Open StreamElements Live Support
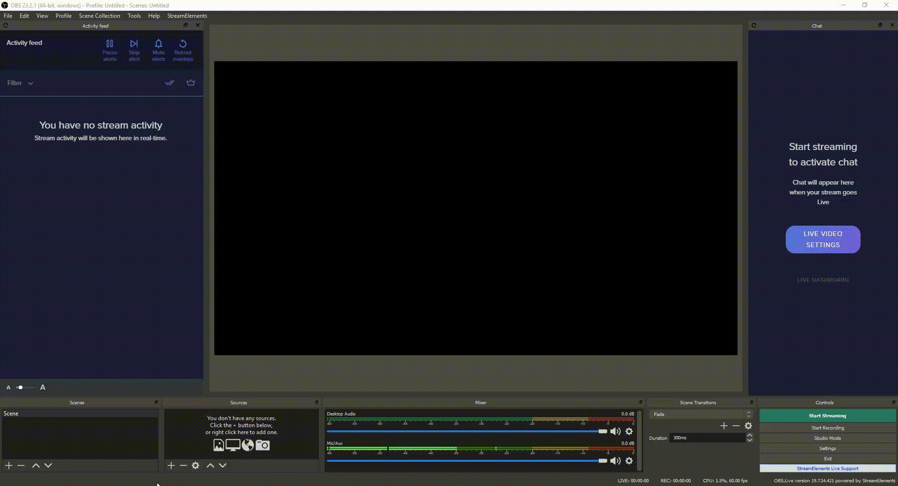This screenshot has width=898, height=486. click(x=827, y=468)
